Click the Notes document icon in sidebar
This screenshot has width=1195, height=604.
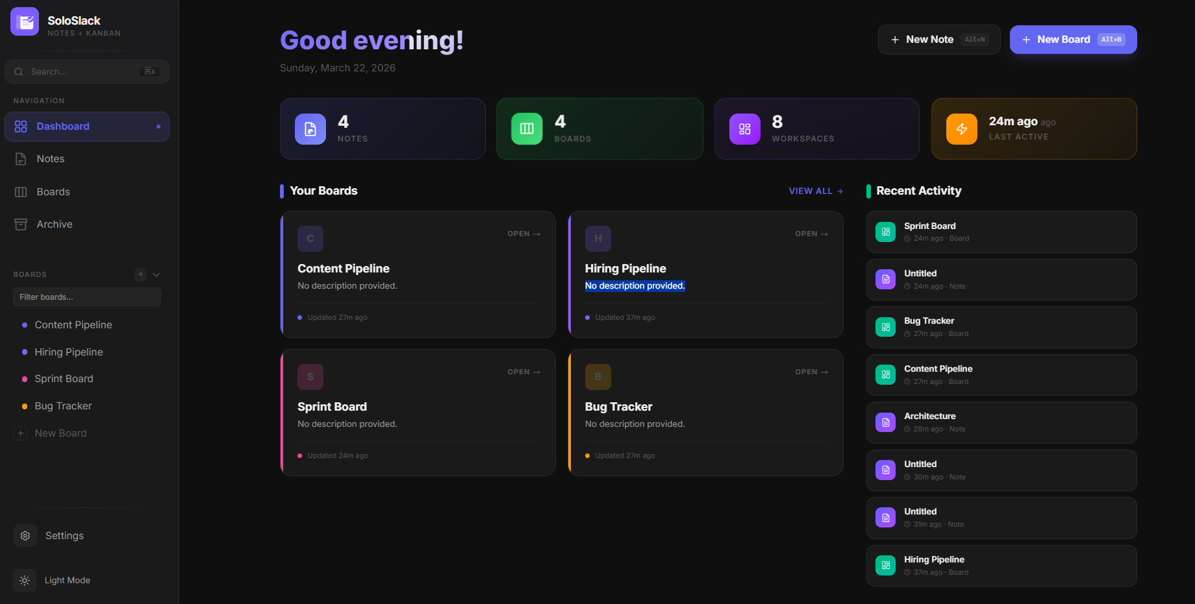tap(20, 158)
